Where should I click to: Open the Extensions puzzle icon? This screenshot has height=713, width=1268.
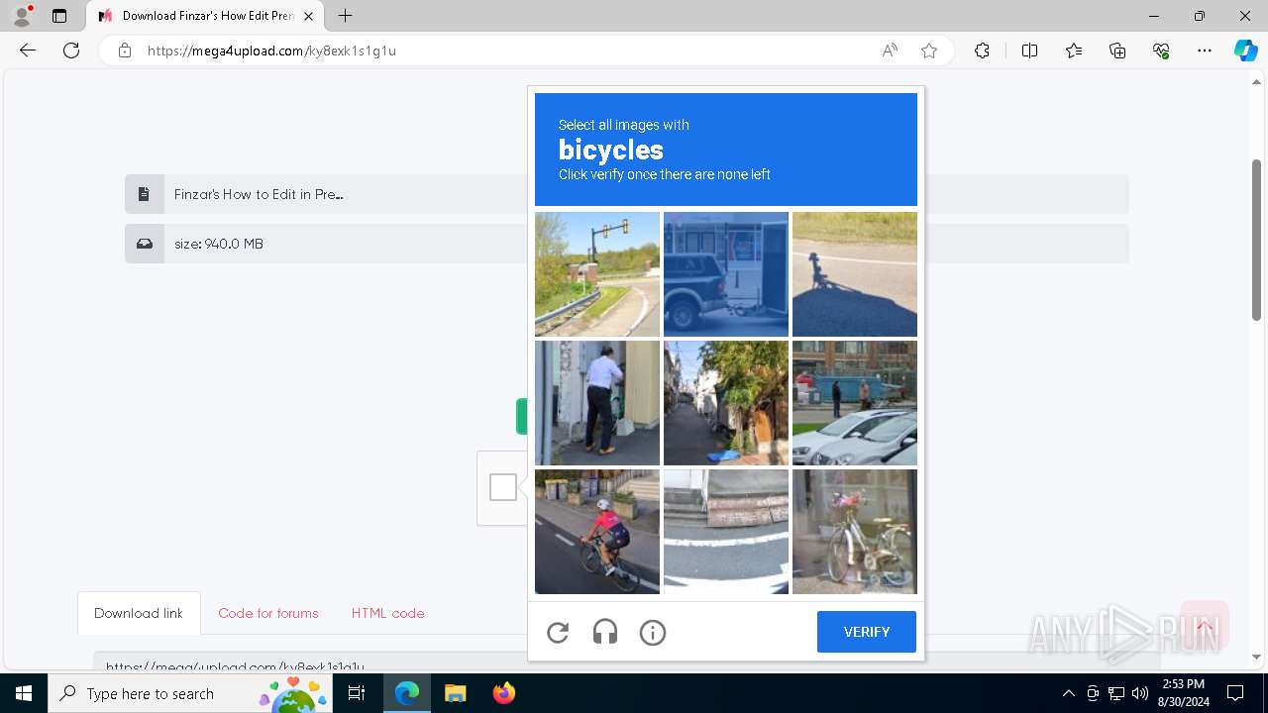[982, 51]
